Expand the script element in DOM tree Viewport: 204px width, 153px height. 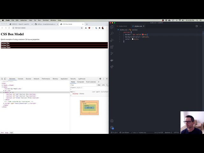pyautogui.click(x=4, y=103)
